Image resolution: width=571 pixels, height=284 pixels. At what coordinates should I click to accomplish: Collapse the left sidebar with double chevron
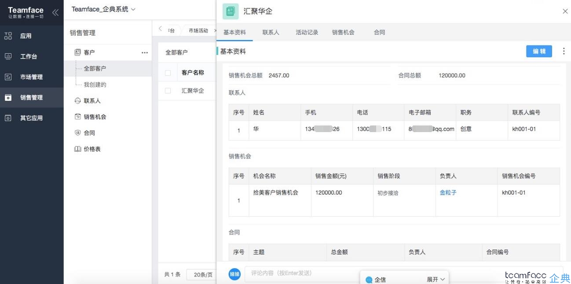pos(55,12)
